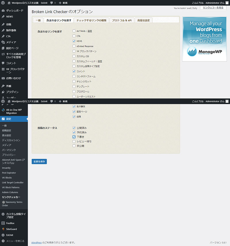The height and width of the screenshot is (246, 230).
Task: Open the リンクエラーを見る link
Action: click(213, 7)
